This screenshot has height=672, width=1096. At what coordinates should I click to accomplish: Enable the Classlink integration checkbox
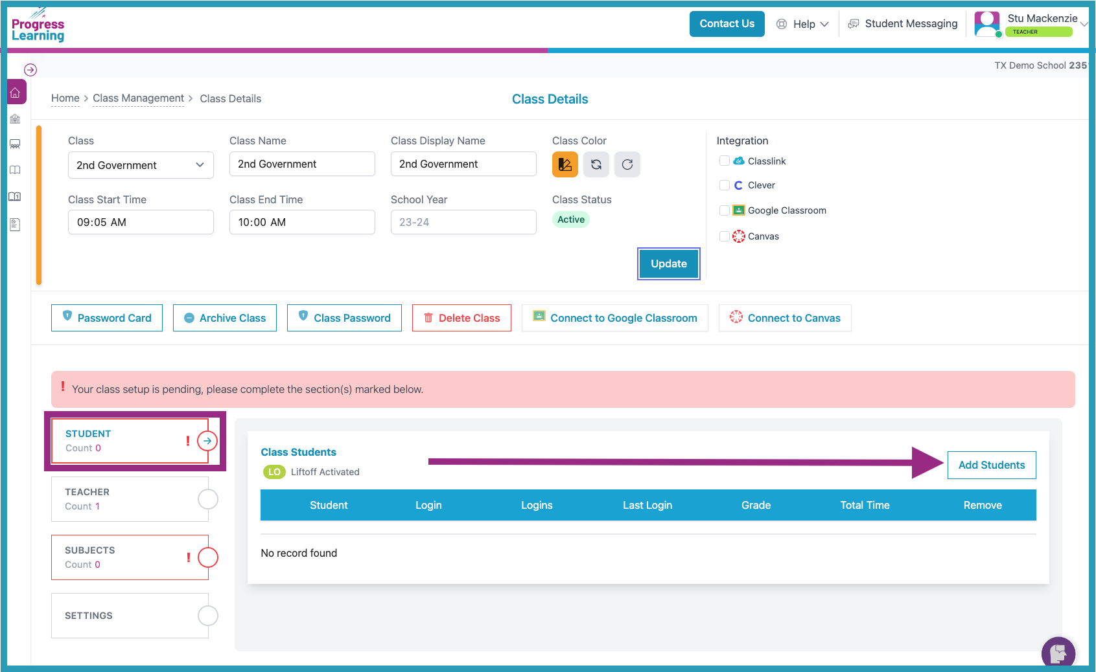725,161
